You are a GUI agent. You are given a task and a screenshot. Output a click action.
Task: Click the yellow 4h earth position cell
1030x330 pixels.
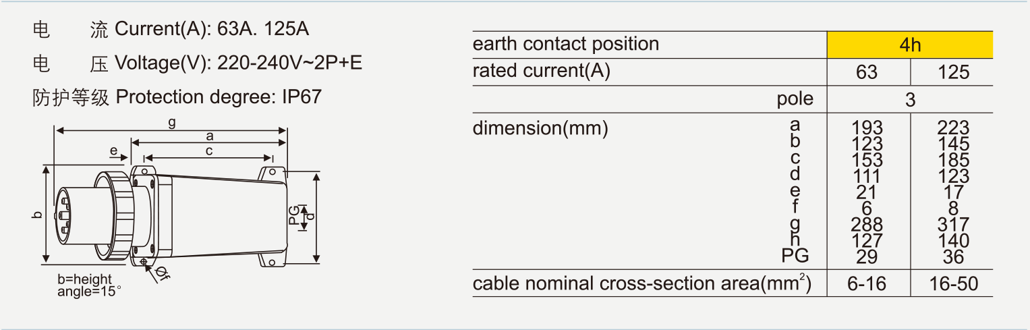click(x=910, y=45)
